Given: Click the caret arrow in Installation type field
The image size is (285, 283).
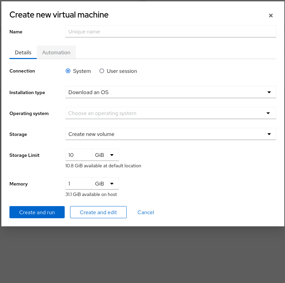Looking at the screenshot, I should (269, 92).
